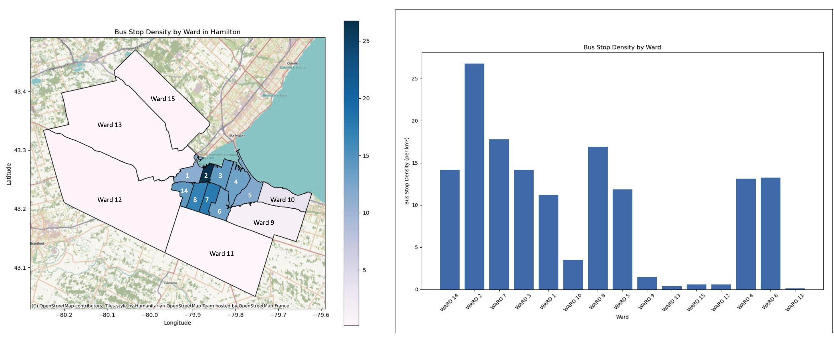Screen dimensions: 834x342
Task: Select the WARD 13 axis label
Action: point(671,302)
